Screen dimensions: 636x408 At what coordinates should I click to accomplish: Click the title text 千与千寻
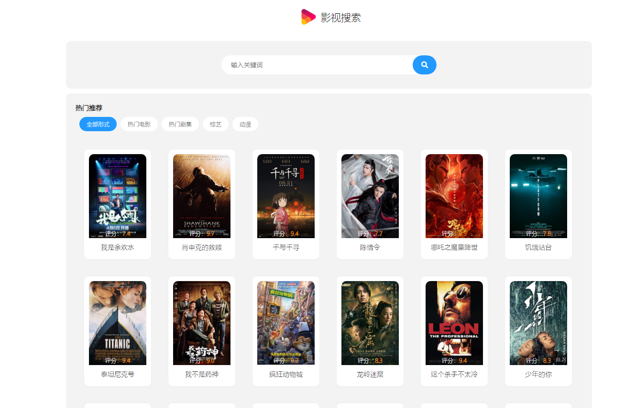(286, 248)
